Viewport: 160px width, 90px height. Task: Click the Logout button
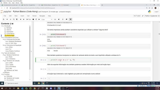[156, 12]
